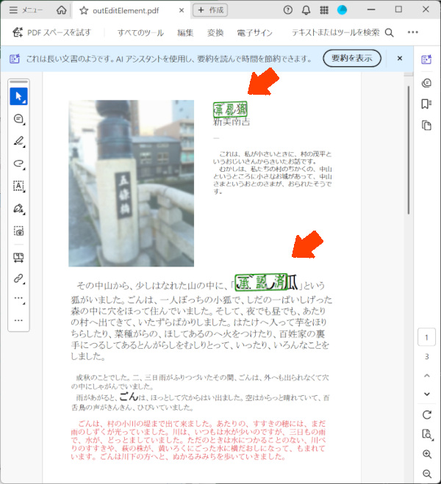Screen dimensions: 441x484
Task: Click the vertical document scrollbar
Action: 408,150
